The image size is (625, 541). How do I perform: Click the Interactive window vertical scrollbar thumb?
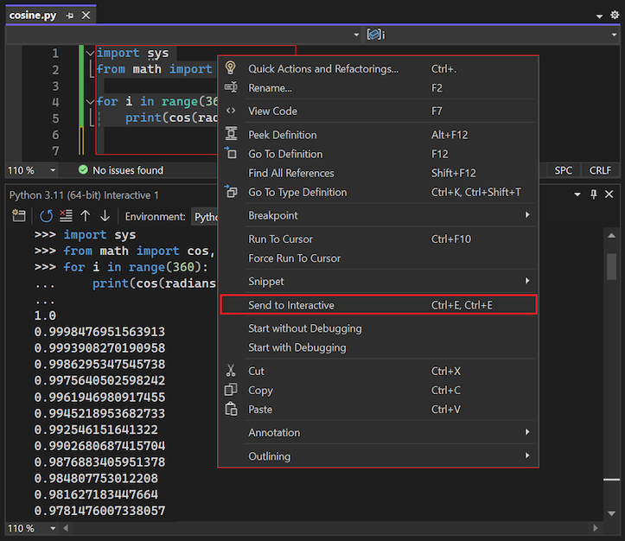(612, 266)
